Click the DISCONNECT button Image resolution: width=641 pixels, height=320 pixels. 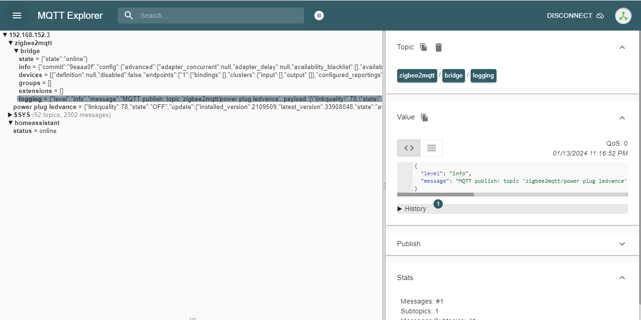click(x=575, y=16)
